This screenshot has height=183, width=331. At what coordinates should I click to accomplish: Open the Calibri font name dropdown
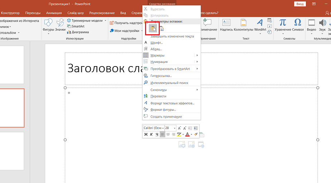(163, 128)
